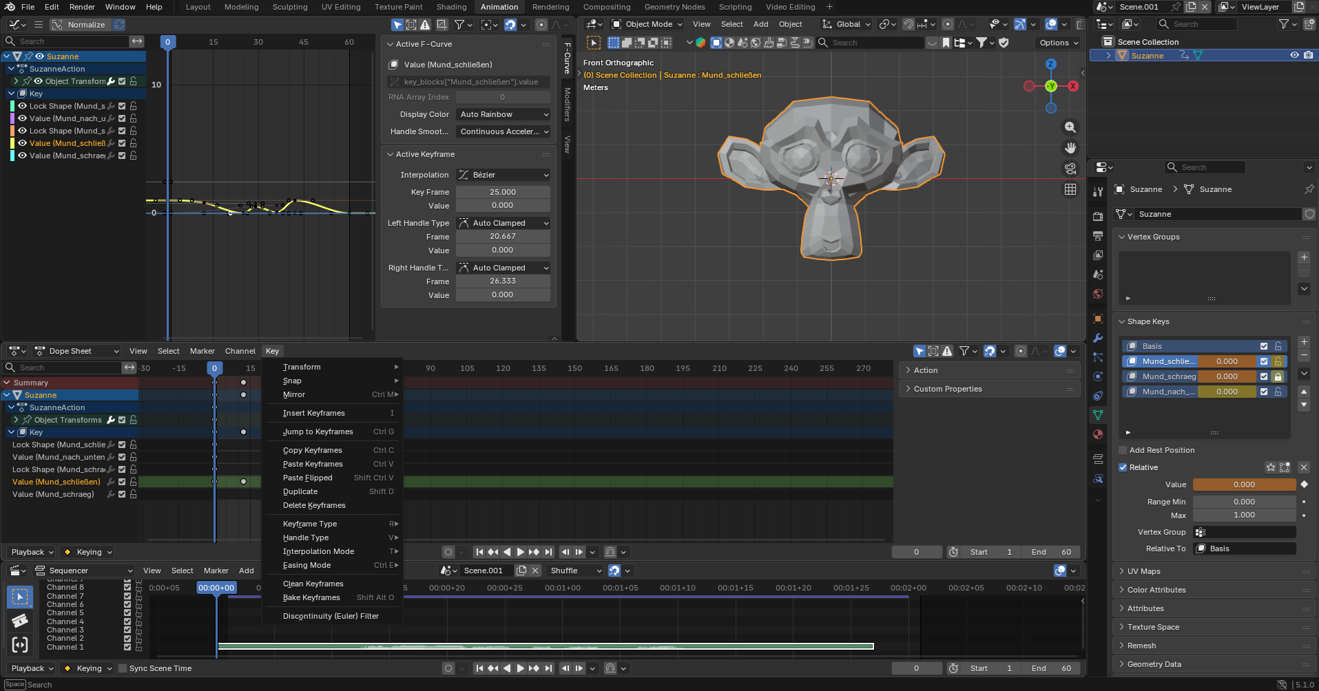
Task: Toggle Channel 8 checkbox in Sequencer
Action: (127, 588)
